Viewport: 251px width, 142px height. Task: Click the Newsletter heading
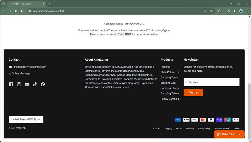point(191,60)
